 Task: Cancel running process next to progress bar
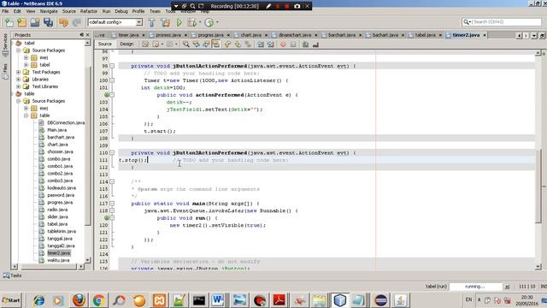507,287
